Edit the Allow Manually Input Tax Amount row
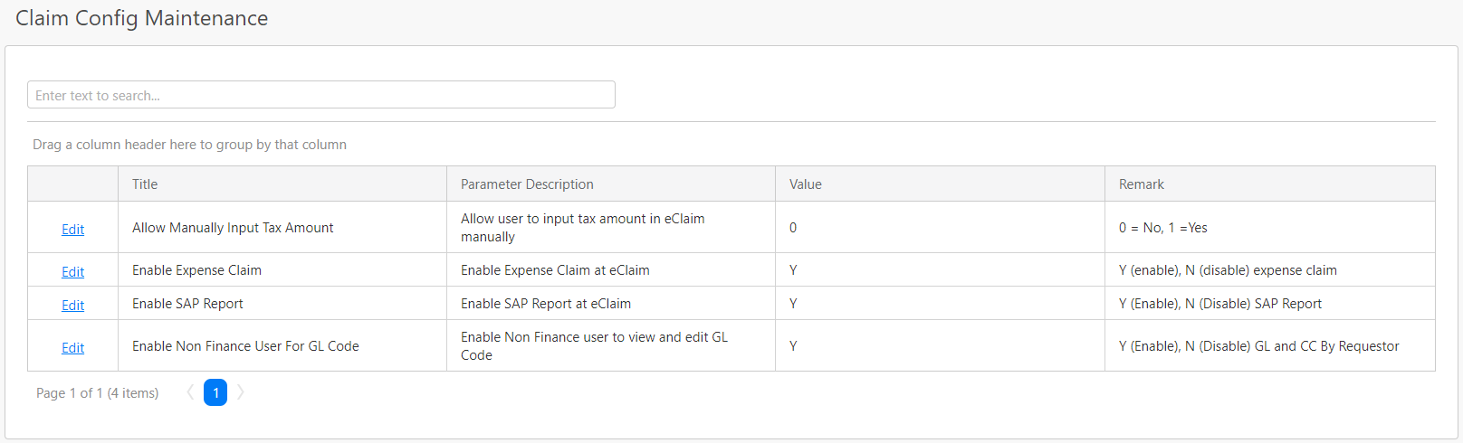The width and height of the screenshot is (1463, 443). (72, 230)
